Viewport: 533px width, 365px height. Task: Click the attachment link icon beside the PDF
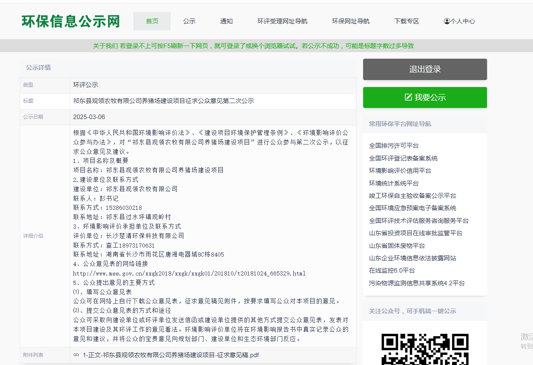point(76,355)
